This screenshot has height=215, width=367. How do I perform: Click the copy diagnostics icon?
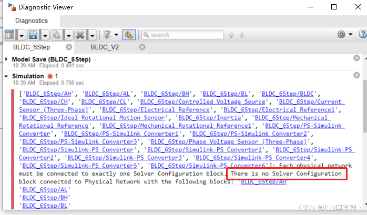57,35
